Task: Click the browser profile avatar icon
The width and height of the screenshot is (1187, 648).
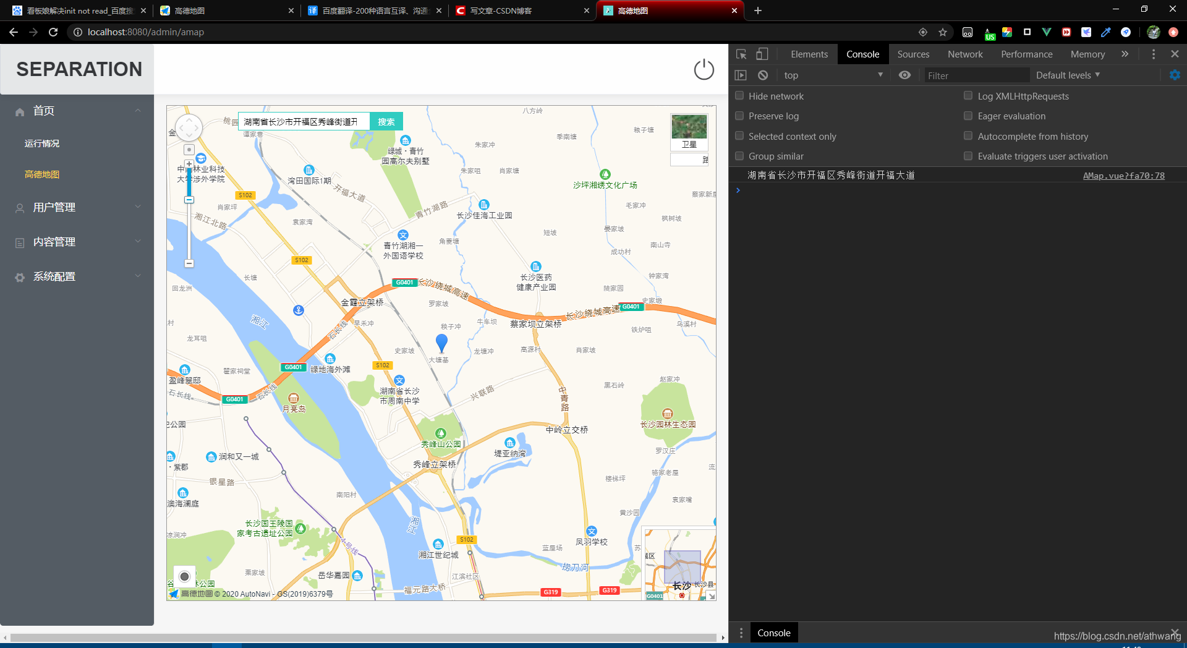Action: coord(1154,32)
